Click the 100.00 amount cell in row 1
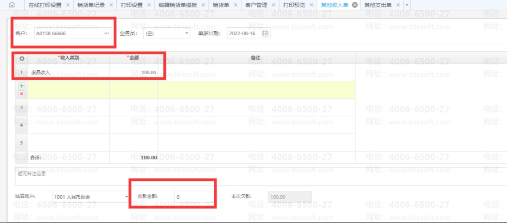 (134, 72)
